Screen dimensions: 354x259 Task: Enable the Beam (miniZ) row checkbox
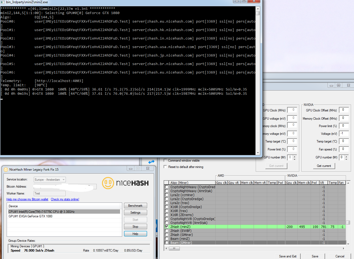[x=167, y=239]
